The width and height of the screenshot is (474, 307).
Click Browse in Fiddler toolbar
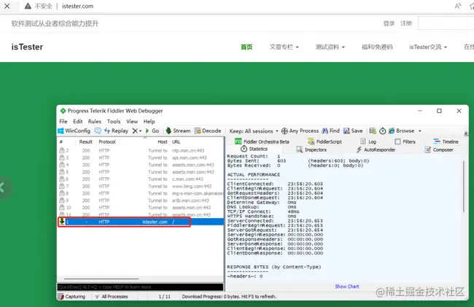[x=402, y=131]
